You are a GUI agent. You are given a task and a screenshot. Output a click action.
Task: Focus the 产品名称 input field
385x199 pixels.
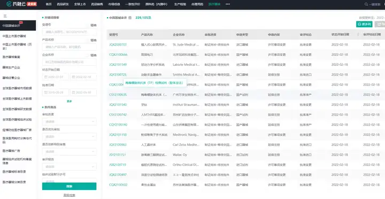coord(69,47)
